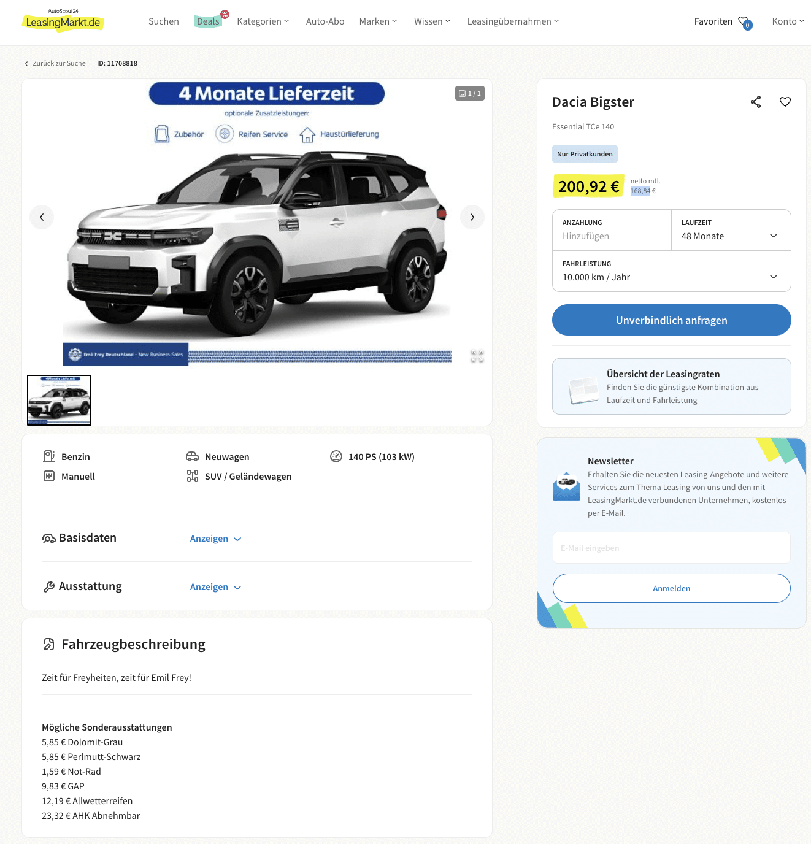Screen dimensions: 811x844
Task: Show next car image with right arrow
Action: click(472, 217)
